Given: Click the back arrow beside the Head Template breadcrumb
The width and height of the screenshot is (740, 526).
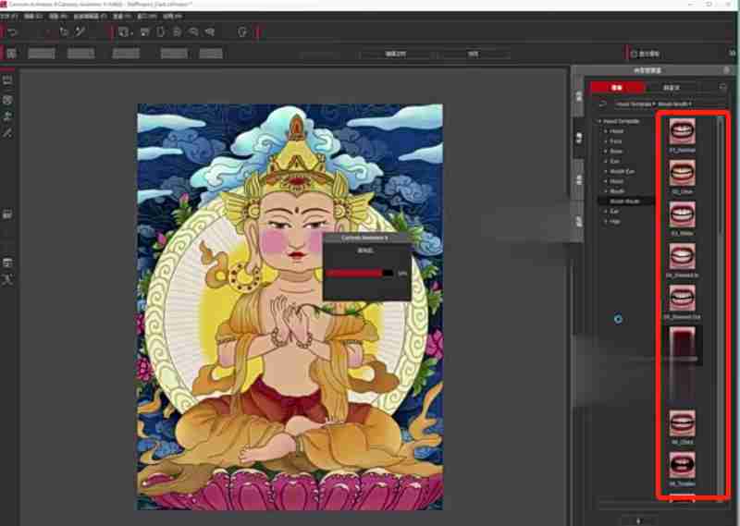Looking at the screenshot, I should pos(602,104).
